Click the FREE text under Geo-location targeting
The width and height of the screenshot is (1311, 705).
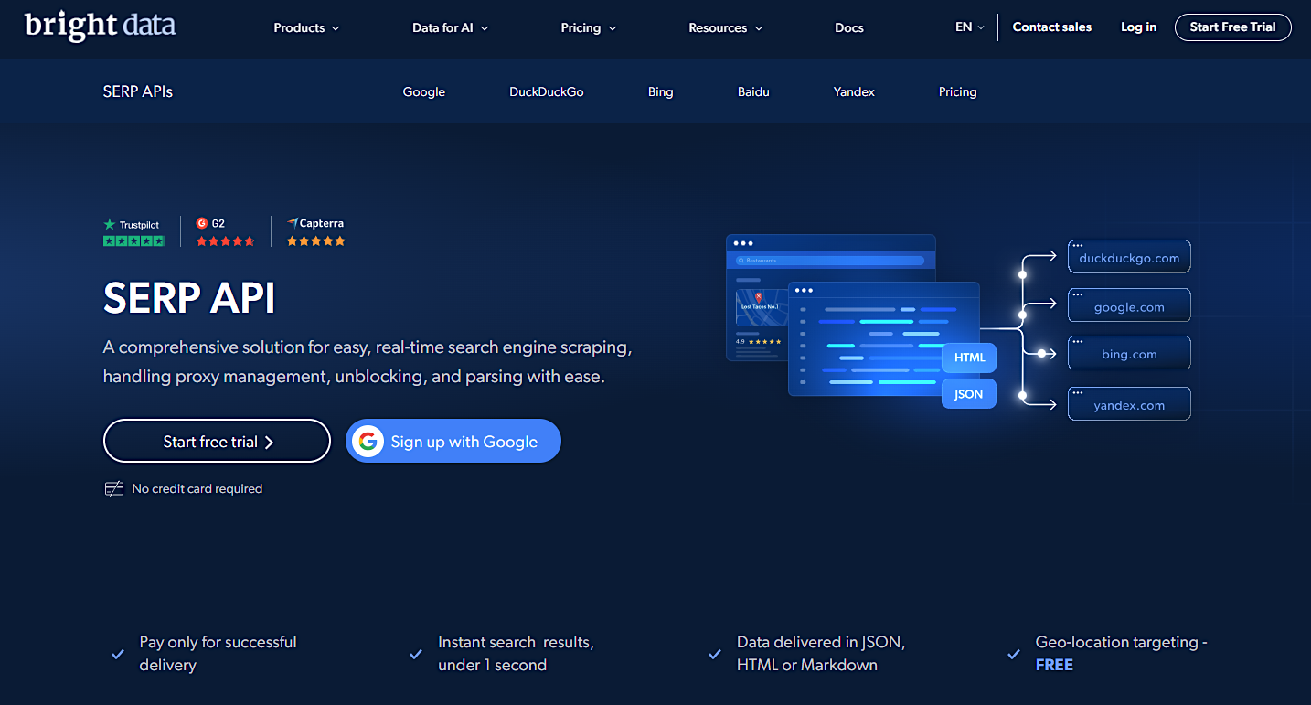1054,665
